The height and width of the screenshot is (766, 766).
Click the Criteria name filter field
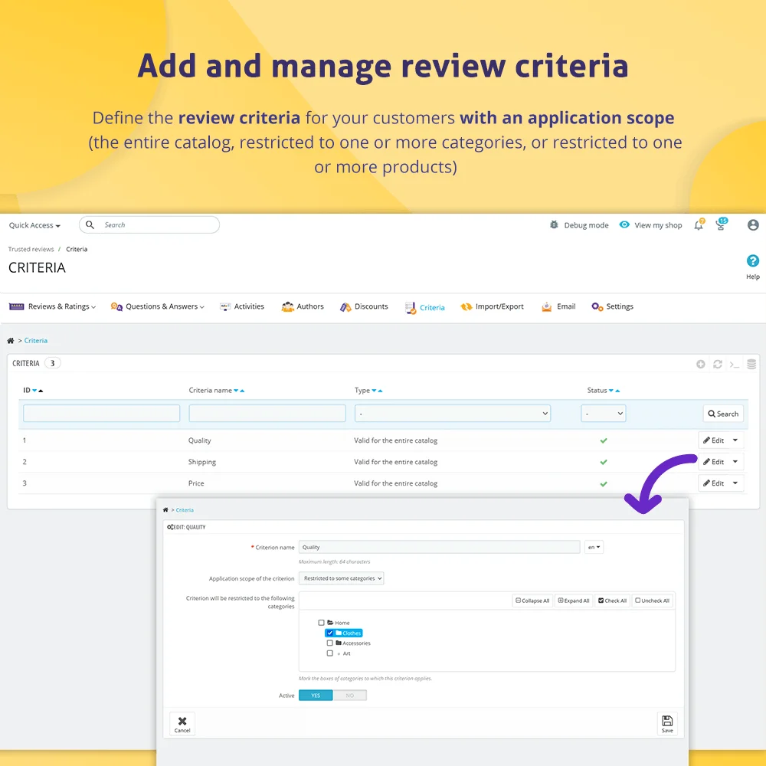coord(267,413)
